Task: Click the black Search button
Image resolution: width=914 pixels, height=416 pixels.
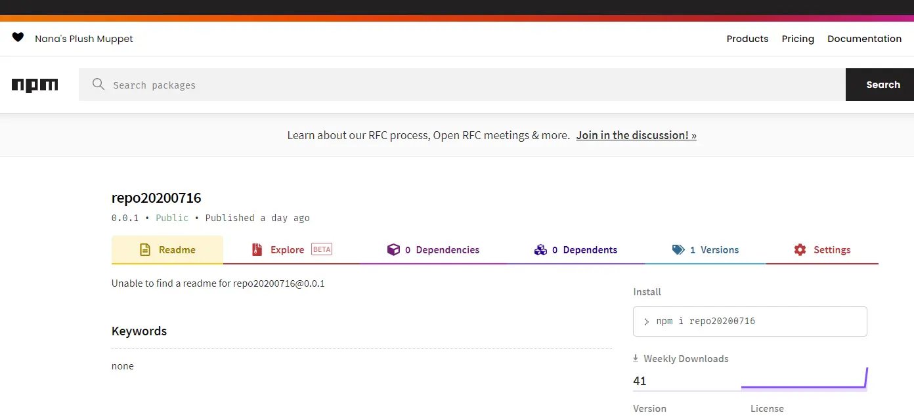Action: pos(880,85)
